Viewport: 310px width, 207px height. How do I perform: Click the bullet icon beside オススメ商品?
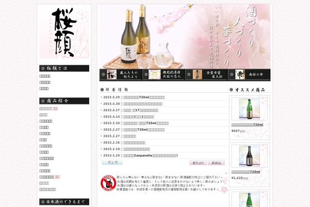[x=231, y=90]
